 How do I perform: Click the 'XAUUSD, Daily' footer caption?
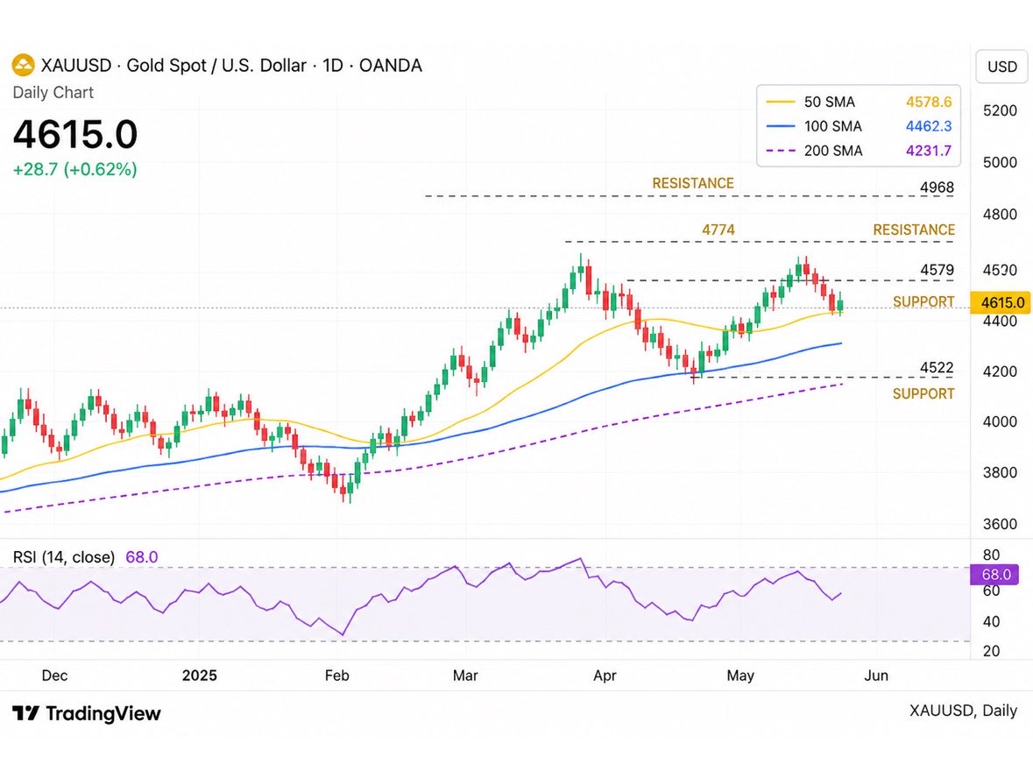click(963, 711)
